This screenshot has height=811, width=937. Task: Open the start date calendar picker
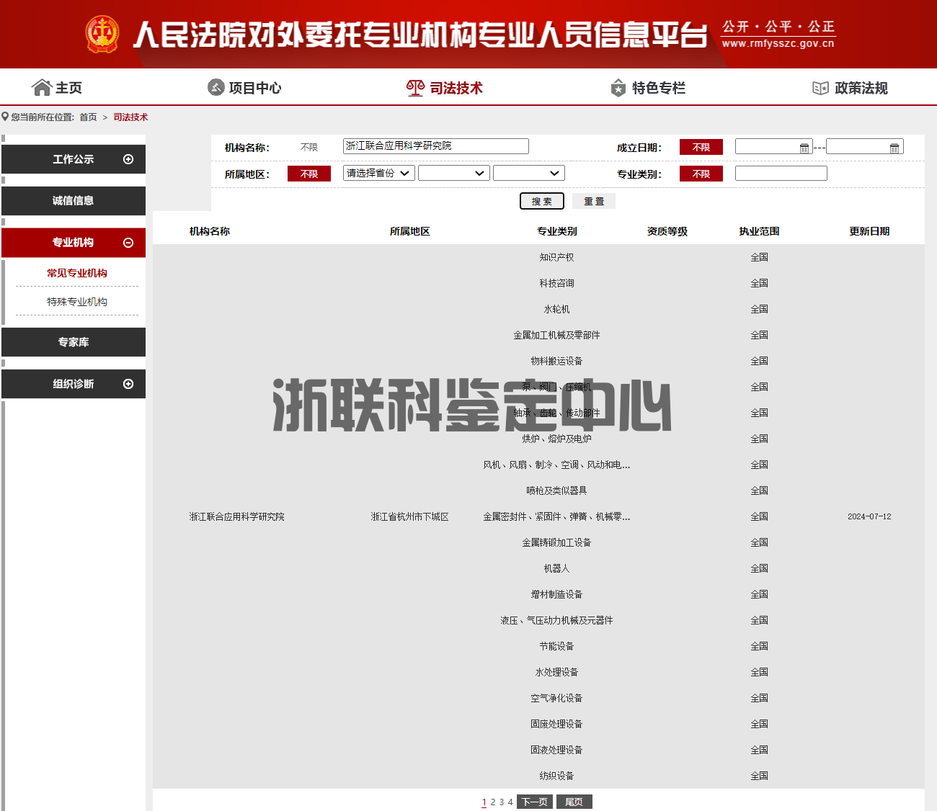(x=805, y=146)
